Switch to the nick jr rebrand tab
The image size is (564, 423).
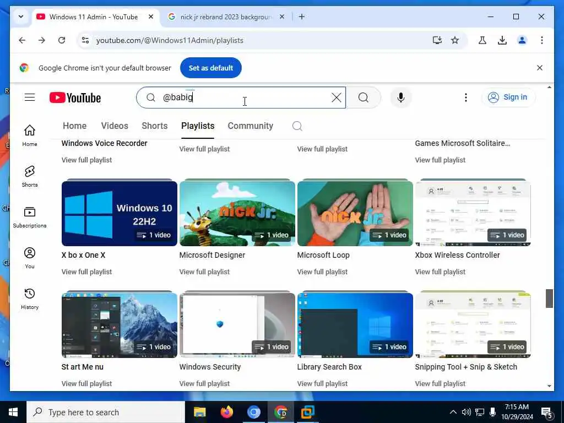(226, 17)
